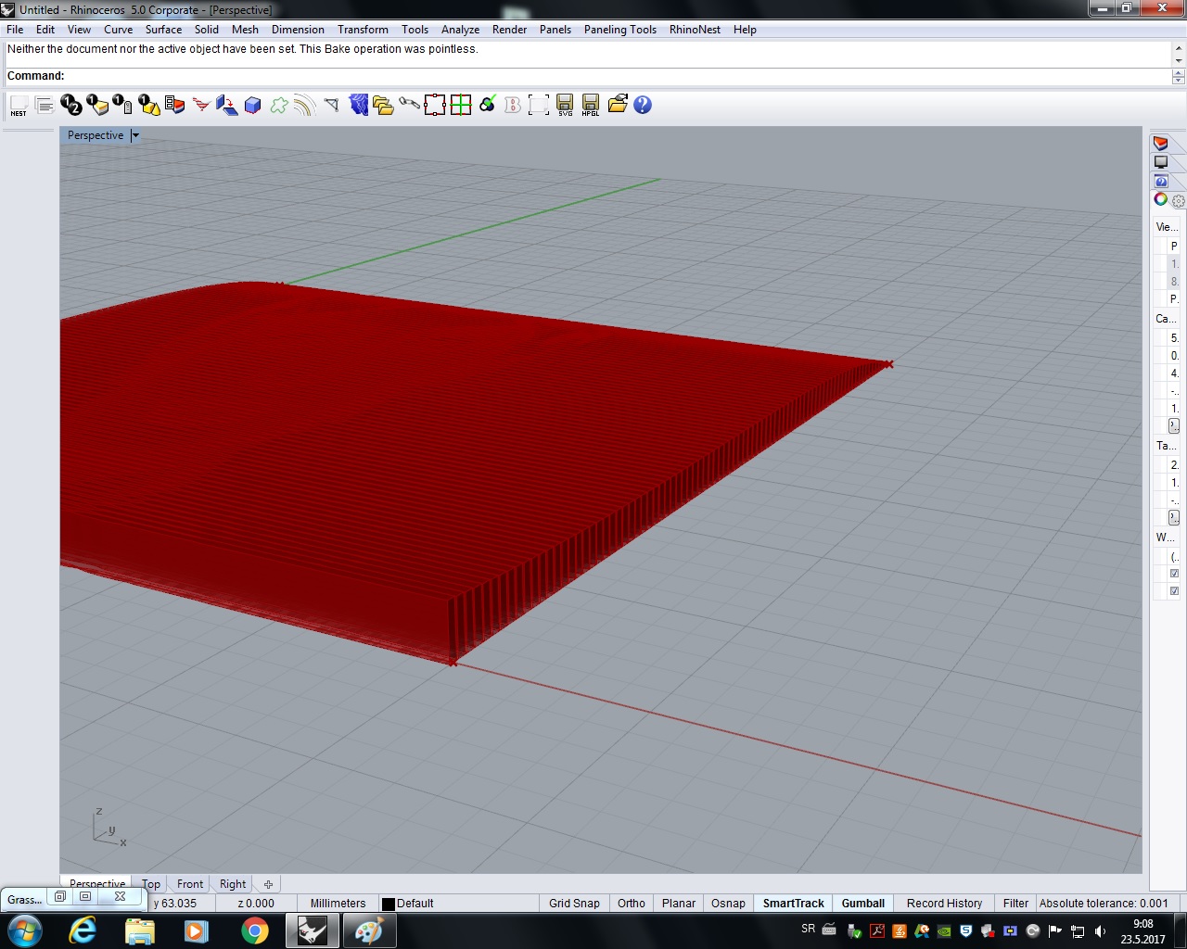Click the stacked folders icon in toolbar
The width and height of the screenshot is (1187, 949).
click(383, 106)
